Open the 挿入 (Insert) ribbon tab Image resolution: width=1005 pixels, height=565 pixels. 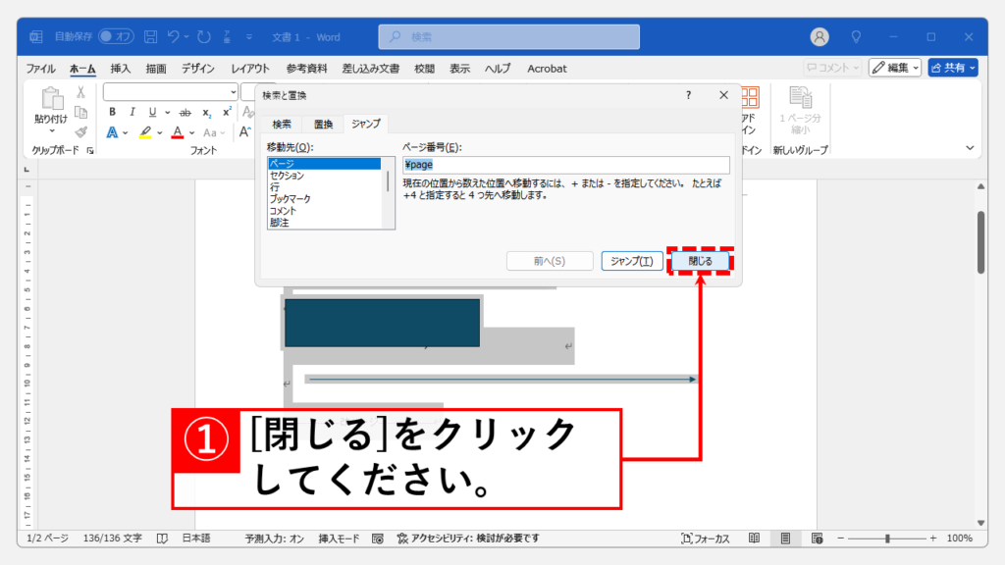pyautogui.click(x=121, y=69)
